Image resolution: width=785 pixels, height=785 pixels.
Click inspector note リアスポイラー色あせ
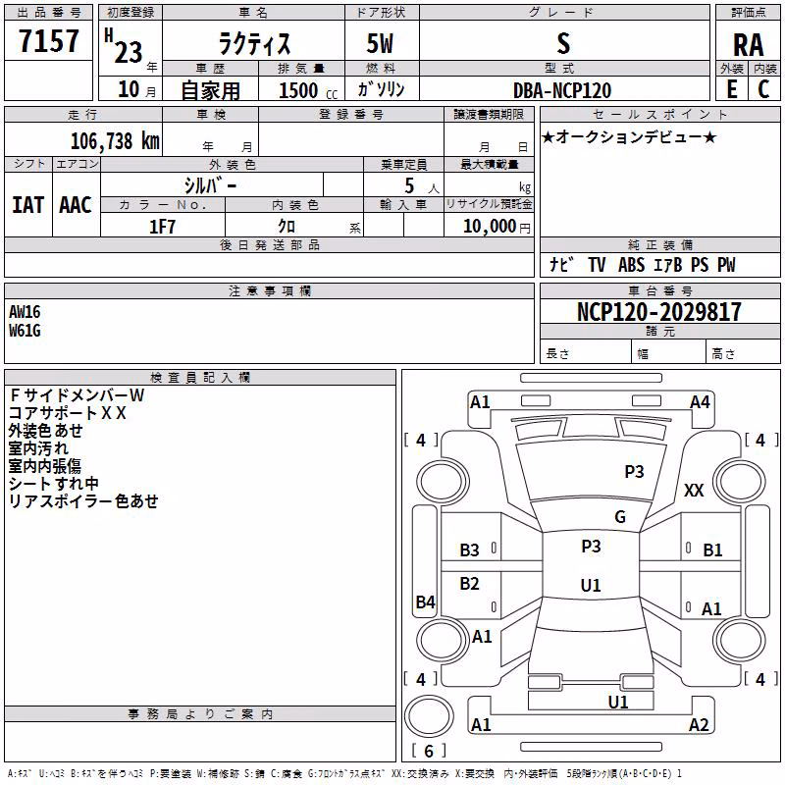pyautogui.click(x=83, y=500)
